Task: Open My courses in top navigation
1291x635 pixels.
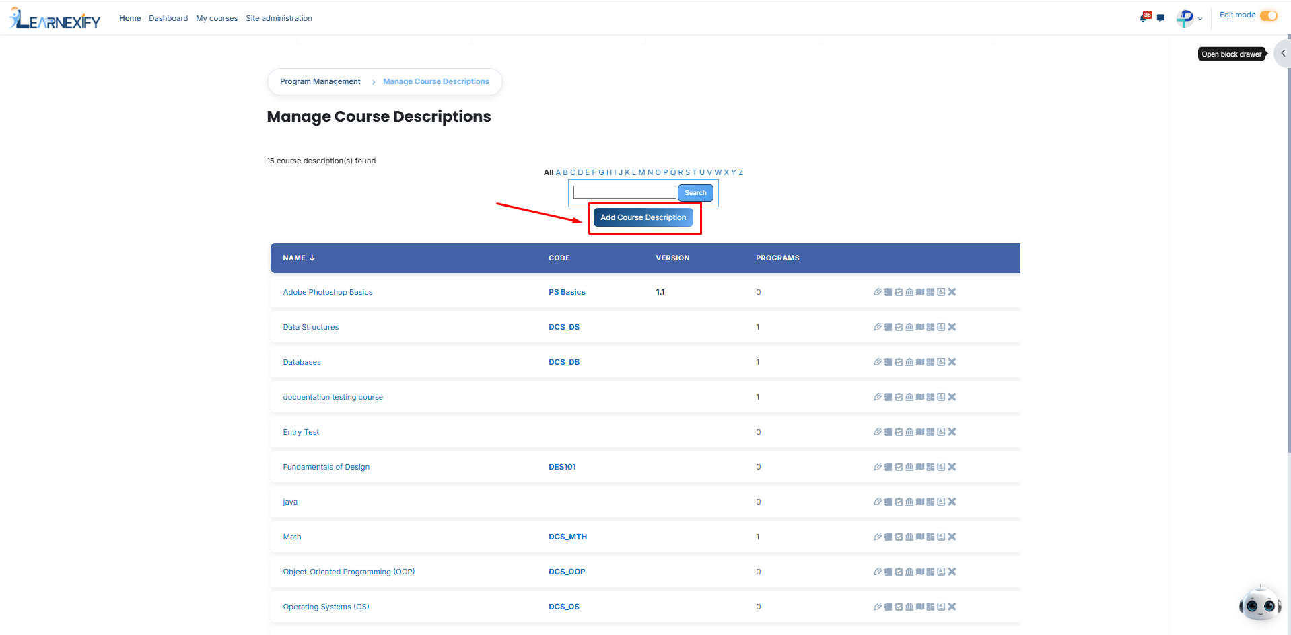Action: [x=217, y=18]
